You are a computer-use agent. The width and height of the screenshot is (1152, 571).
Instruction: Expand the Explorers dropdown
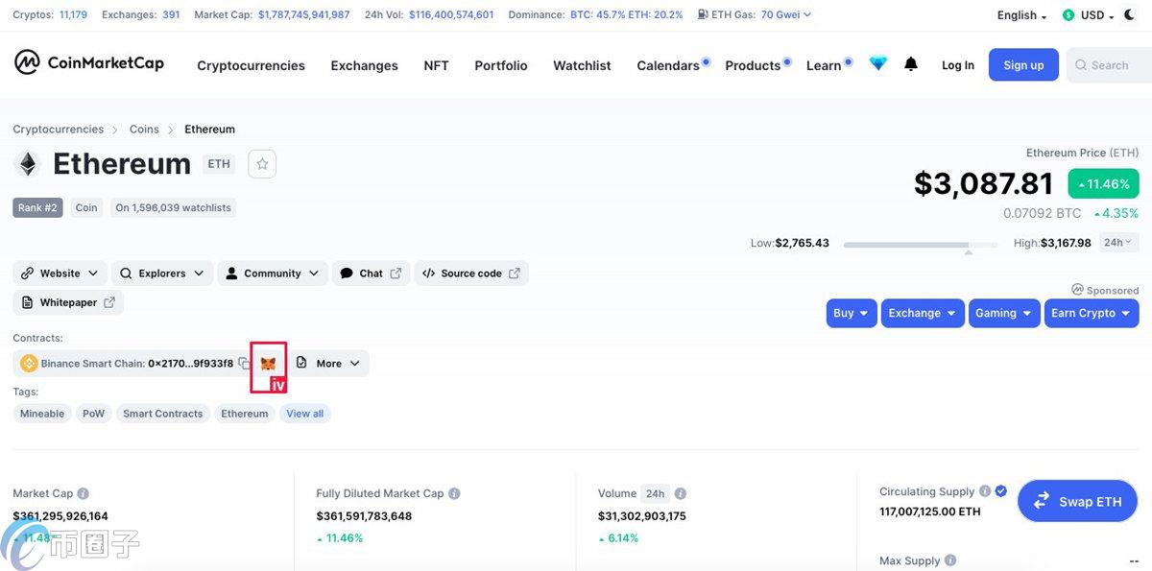pos(162,274)
